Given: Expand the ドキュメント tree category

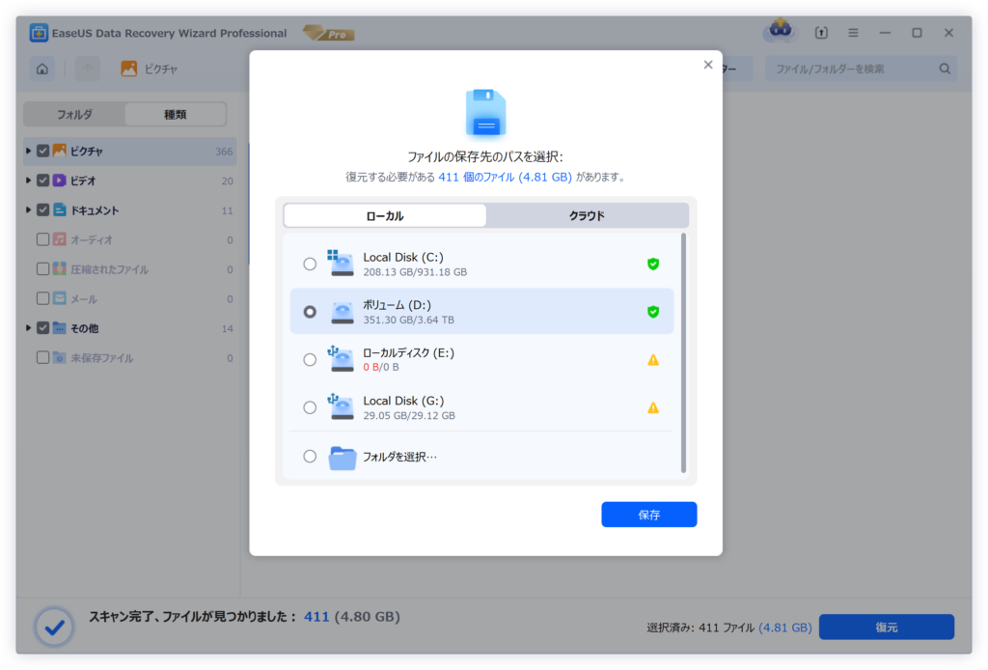Looking at the screenshot, I should pos(28,210).
